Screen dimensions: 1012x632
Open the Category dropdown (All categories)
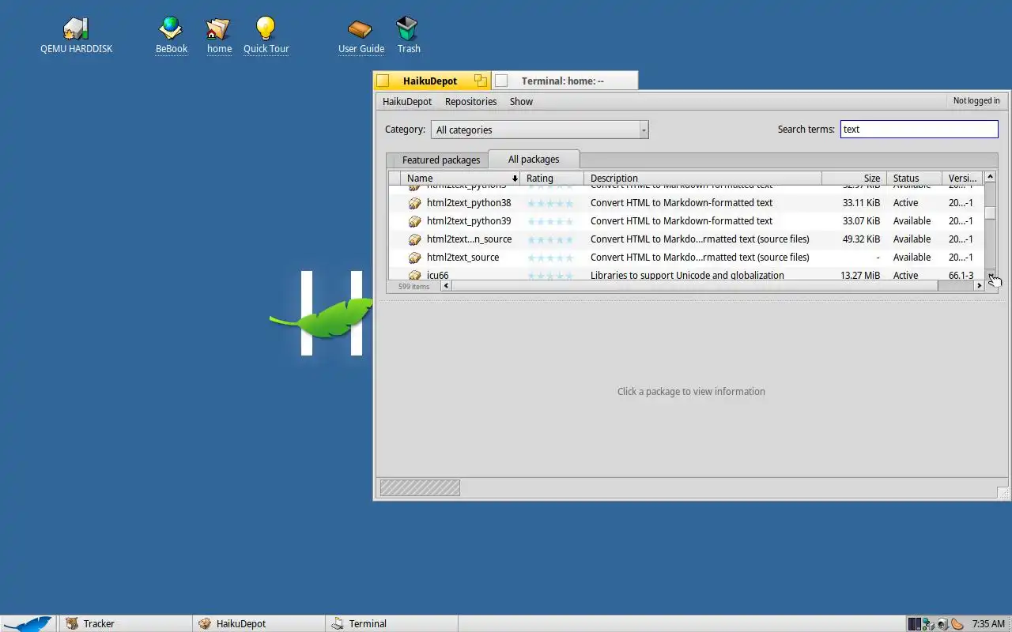click(x=539, y=130)
